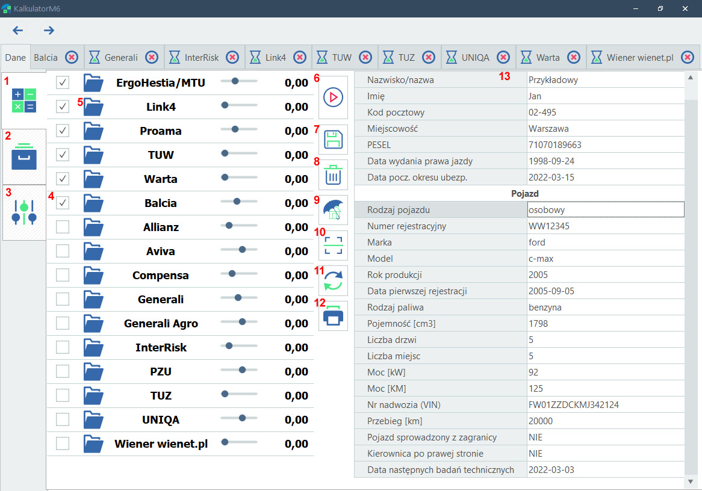Click the forward arrow navigation icon
Viewport: 702px width, 491px height.
click(x=49, y=31)
